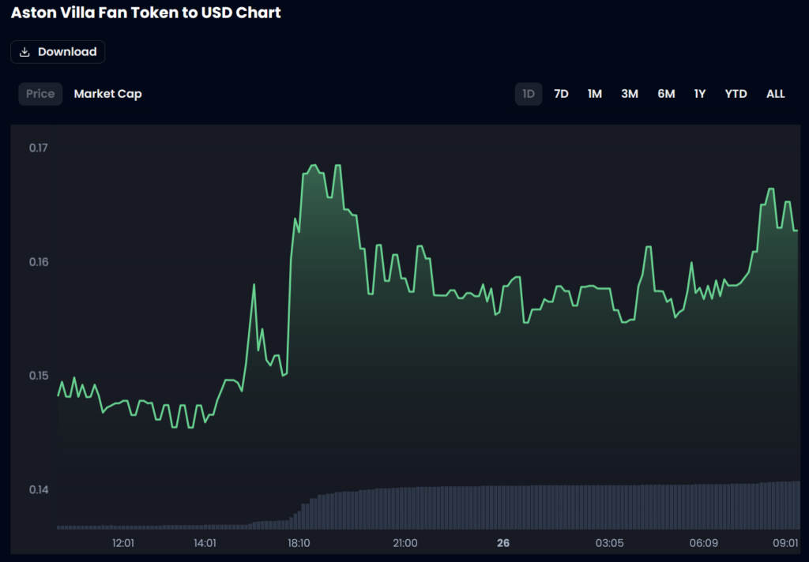Click the Aston Villa Fan Token chart title
The height and width of the screenshot is (562, 809).
click(146, 13)
